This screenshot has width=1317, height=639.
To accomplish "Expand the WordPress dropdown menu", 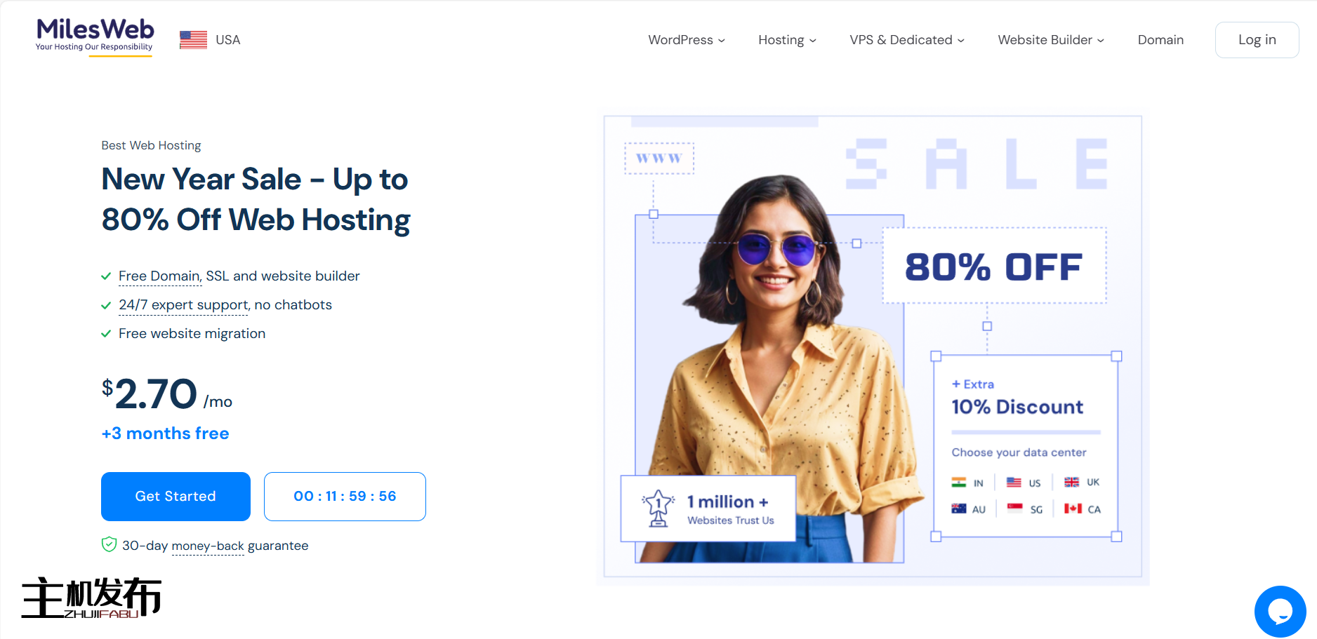I will pos(687,40).
